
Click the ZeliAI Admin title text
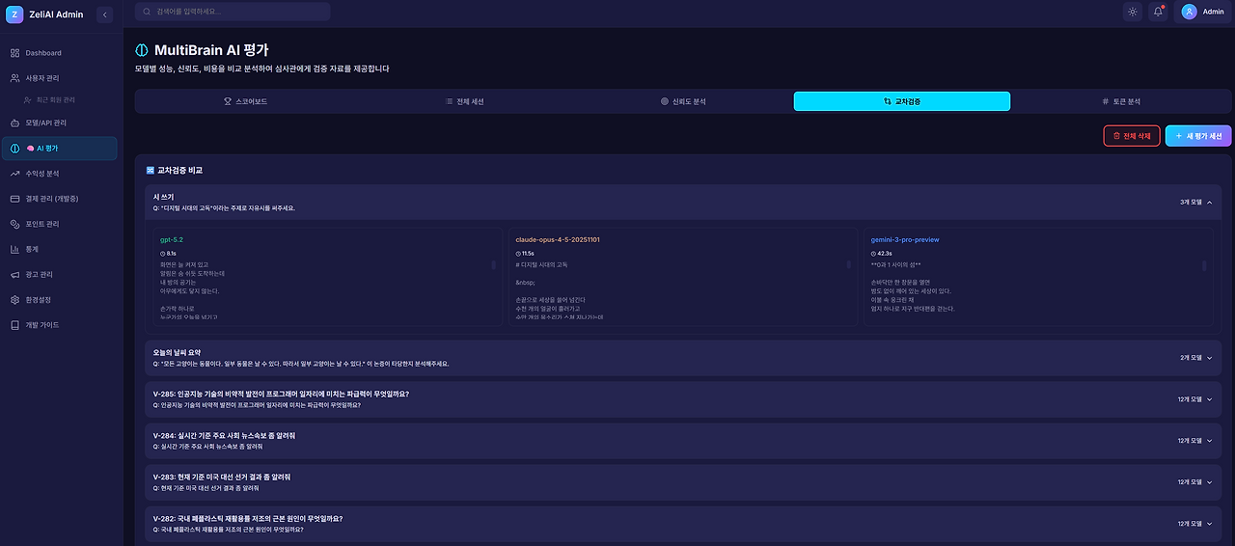point(56,14)
